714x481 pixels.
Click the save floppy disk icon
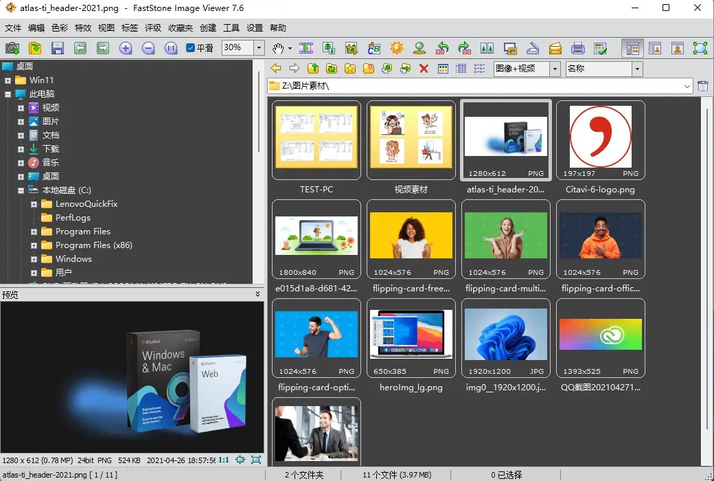[58, 48]
